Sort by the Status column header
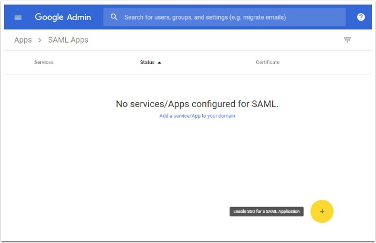 (x=147, y=62)
